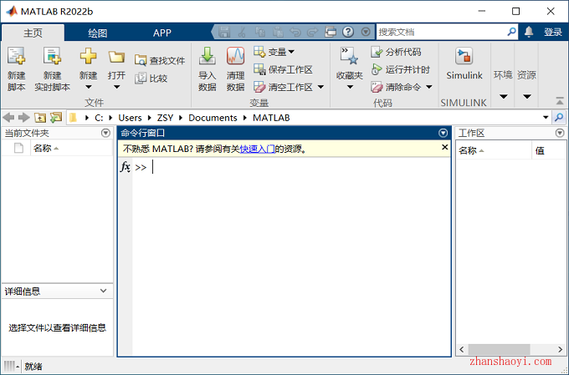569x375 pixels.
Task: Click 运行并计时 run and time
Action: [400, 69]
